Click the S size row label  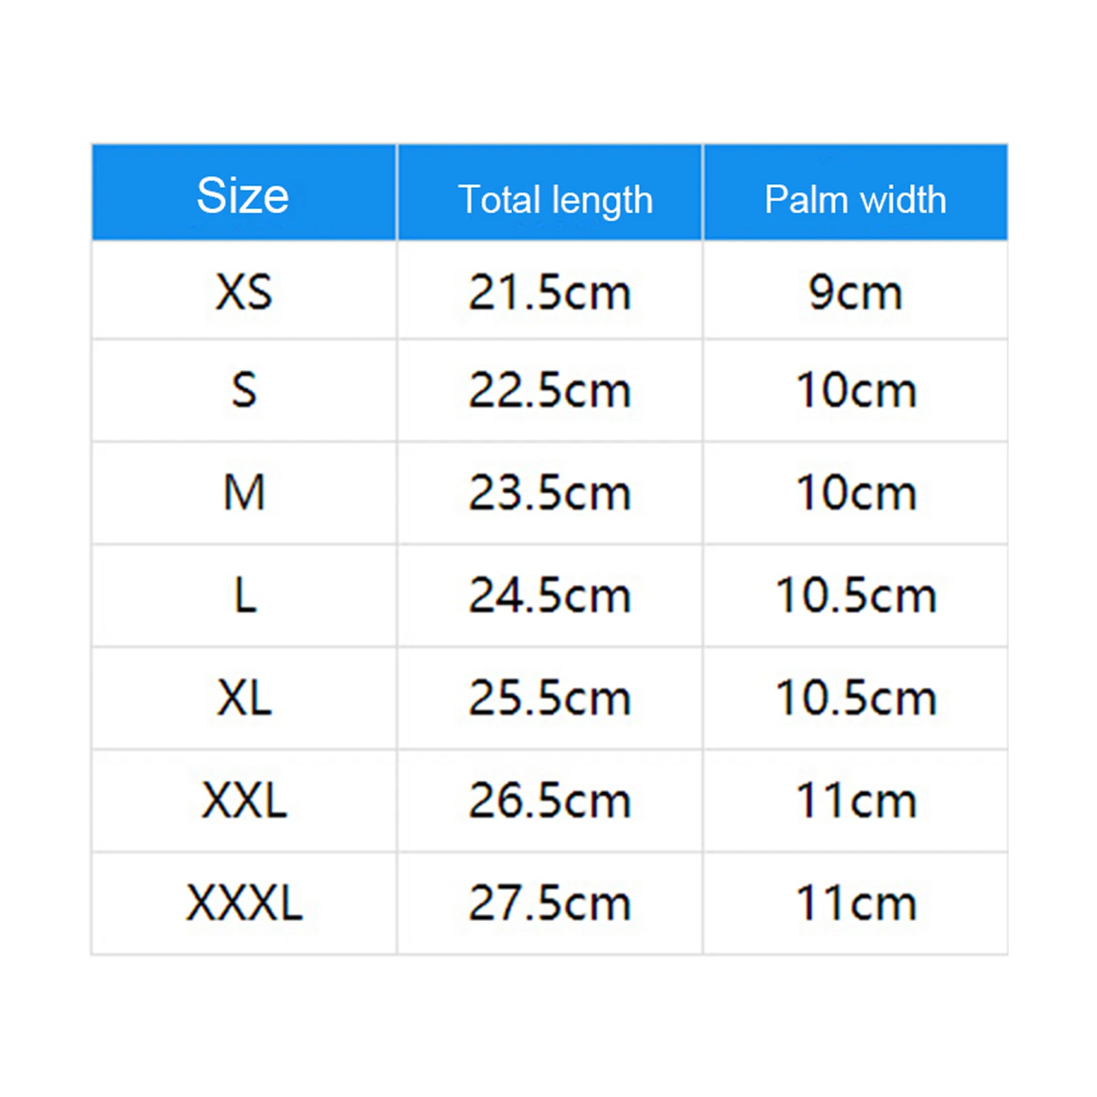[244, 390]
